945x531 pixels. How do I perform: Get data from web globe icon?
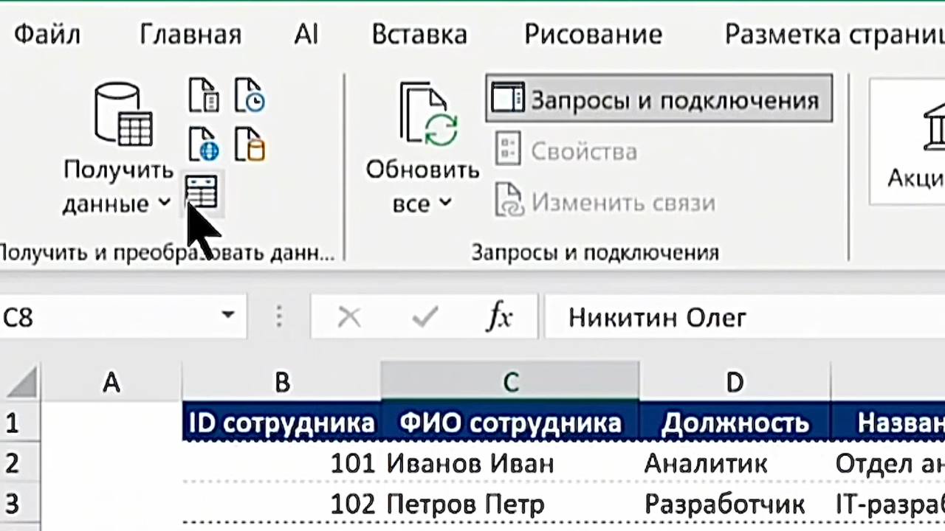tap(204, 143)
